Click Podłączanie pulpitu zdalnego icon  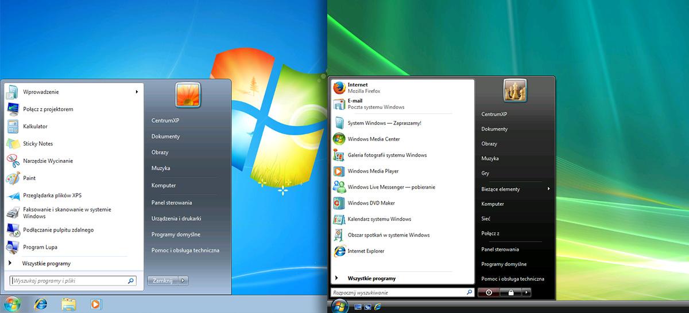[x=13, y=230]
